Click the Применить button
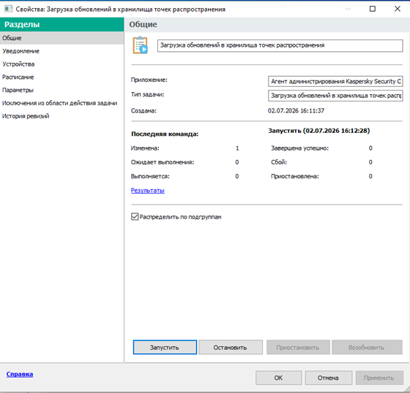The height and width of the screenshot is (393, 410). coord(379,378)
